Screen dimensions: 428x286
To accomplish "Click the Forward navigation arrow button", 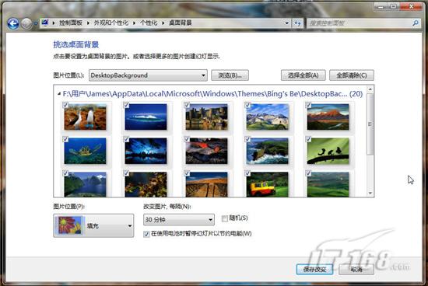I will pos(26,24).
